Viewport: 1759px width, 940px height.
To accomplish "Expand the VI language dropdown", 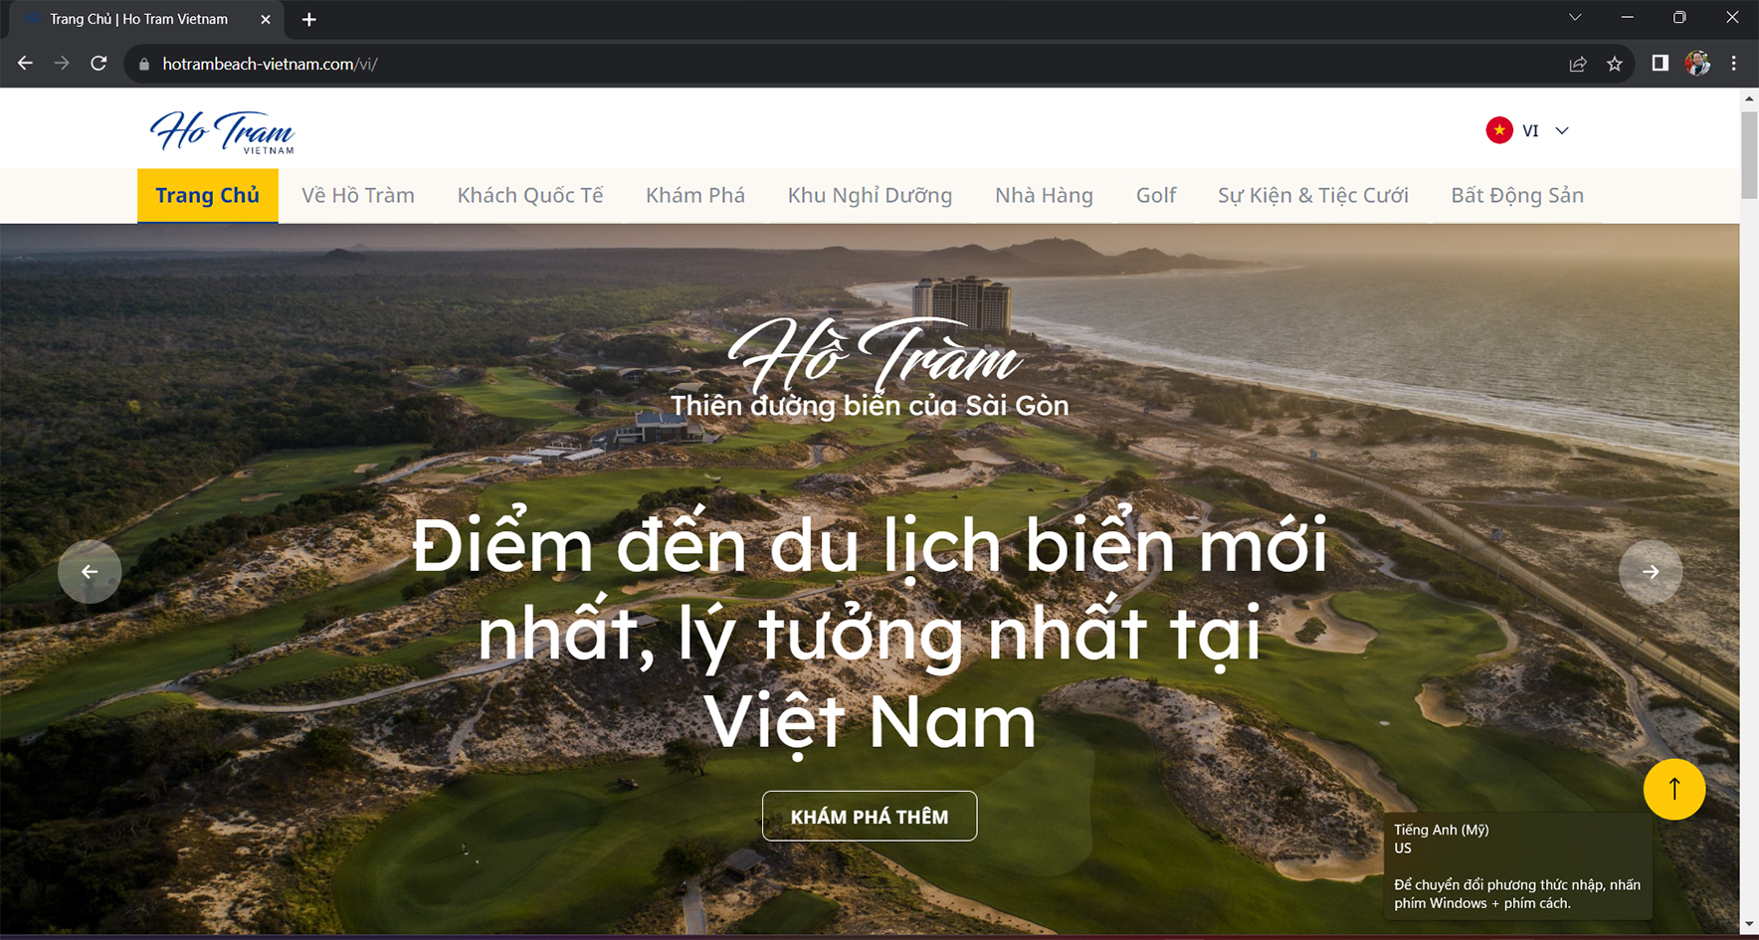I will (1562, 130).
